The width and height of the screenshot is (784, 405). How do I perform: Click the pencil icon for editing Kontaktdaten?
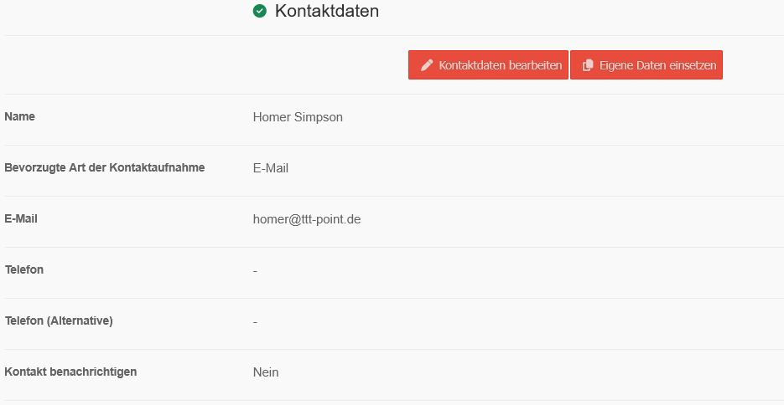pyautogui.click(x=427, y=65)
